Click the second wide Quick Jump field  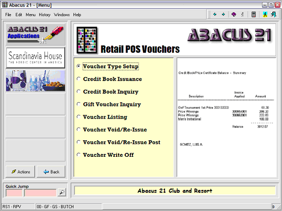click(41, 193)
